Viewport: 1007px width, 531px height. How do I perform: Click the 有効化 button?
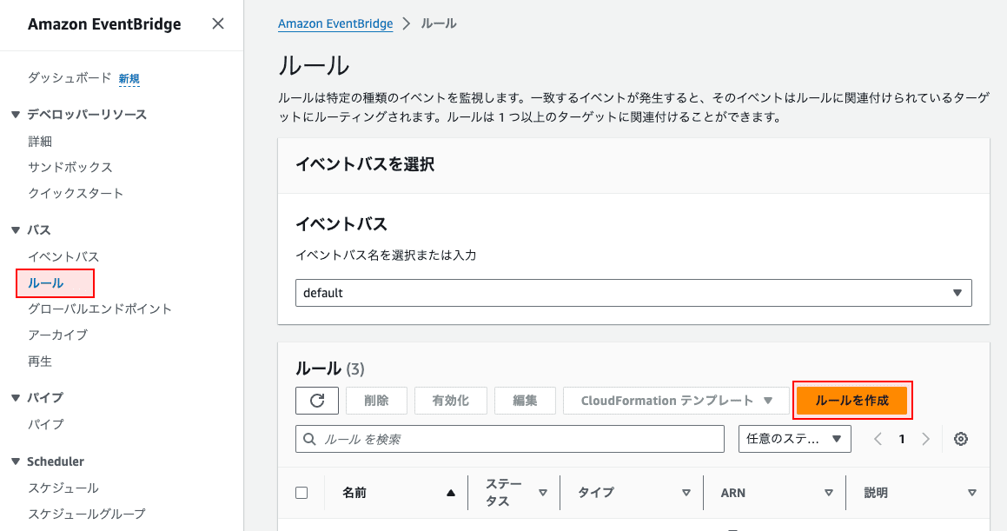(x=451, y=401)
